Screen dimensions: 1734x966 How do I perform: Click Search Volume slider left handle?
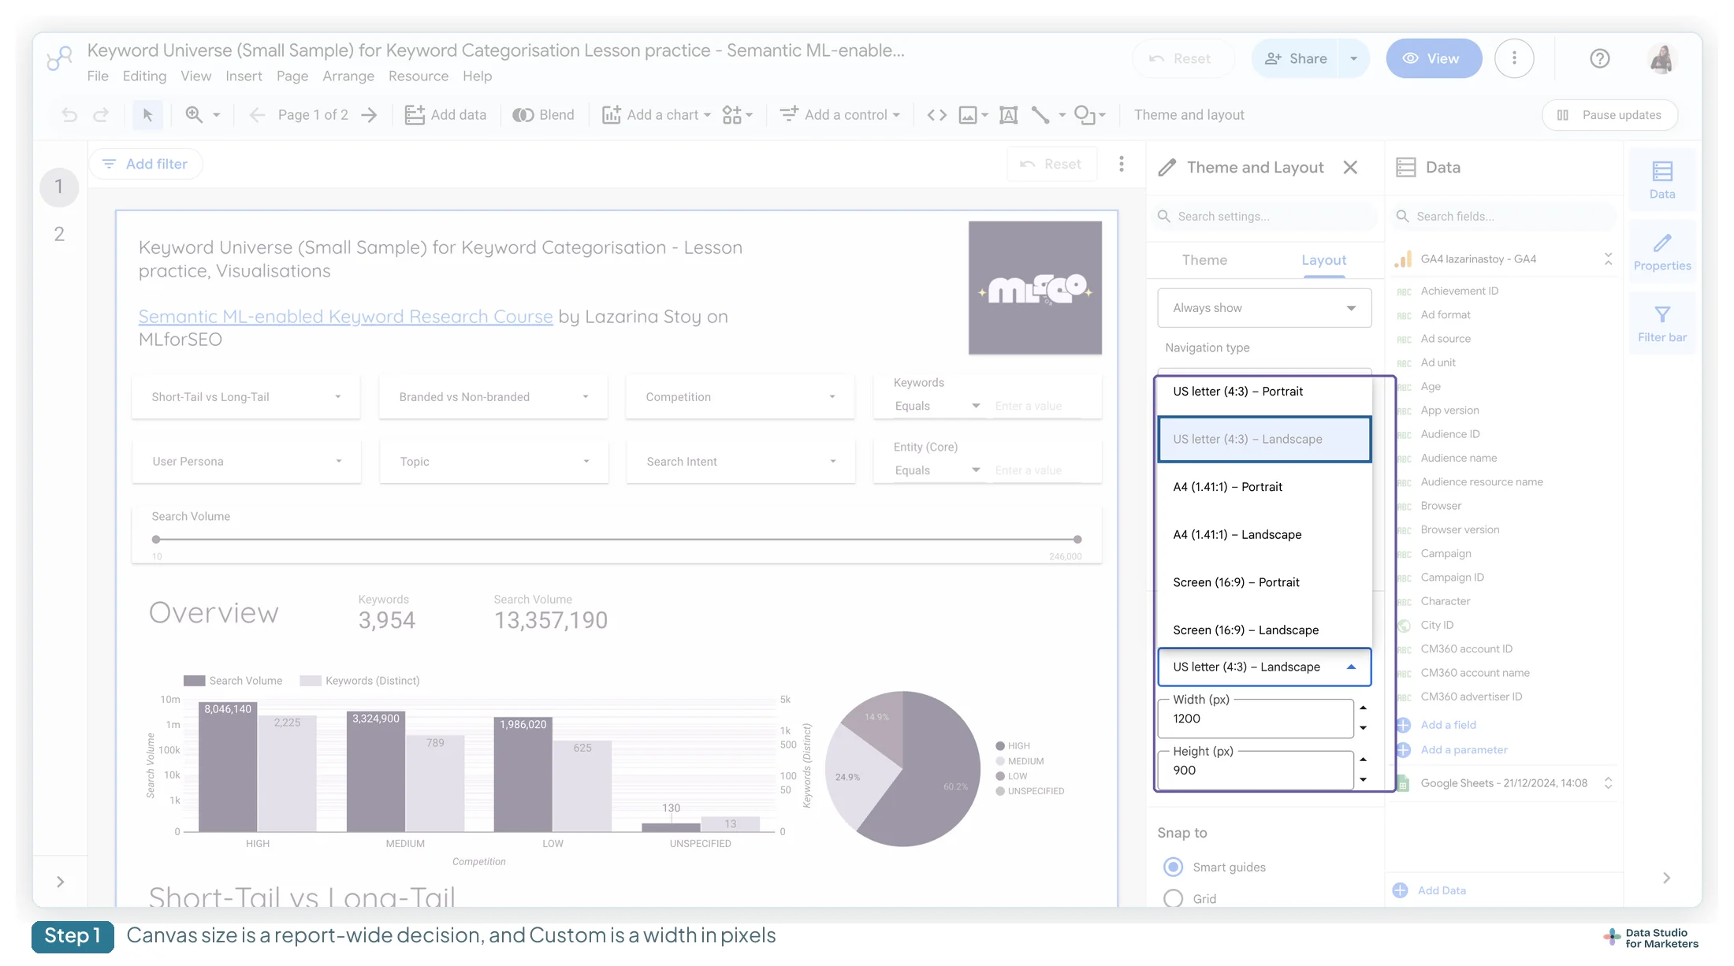[156, 540]
